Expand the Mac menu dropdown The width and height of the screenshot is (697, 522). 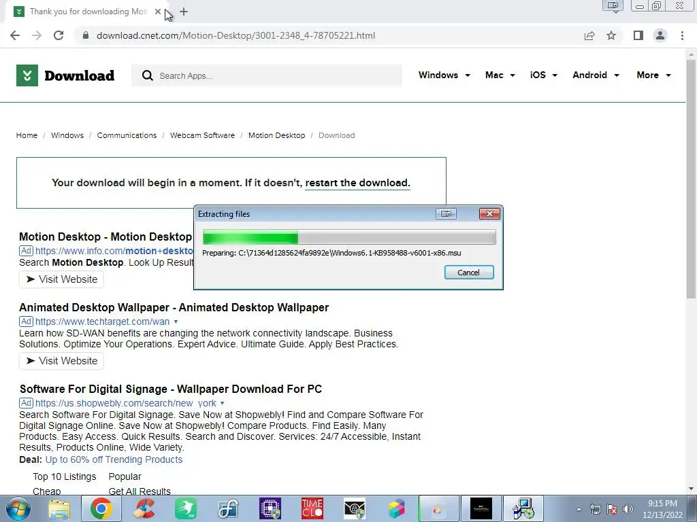[500, 75]
